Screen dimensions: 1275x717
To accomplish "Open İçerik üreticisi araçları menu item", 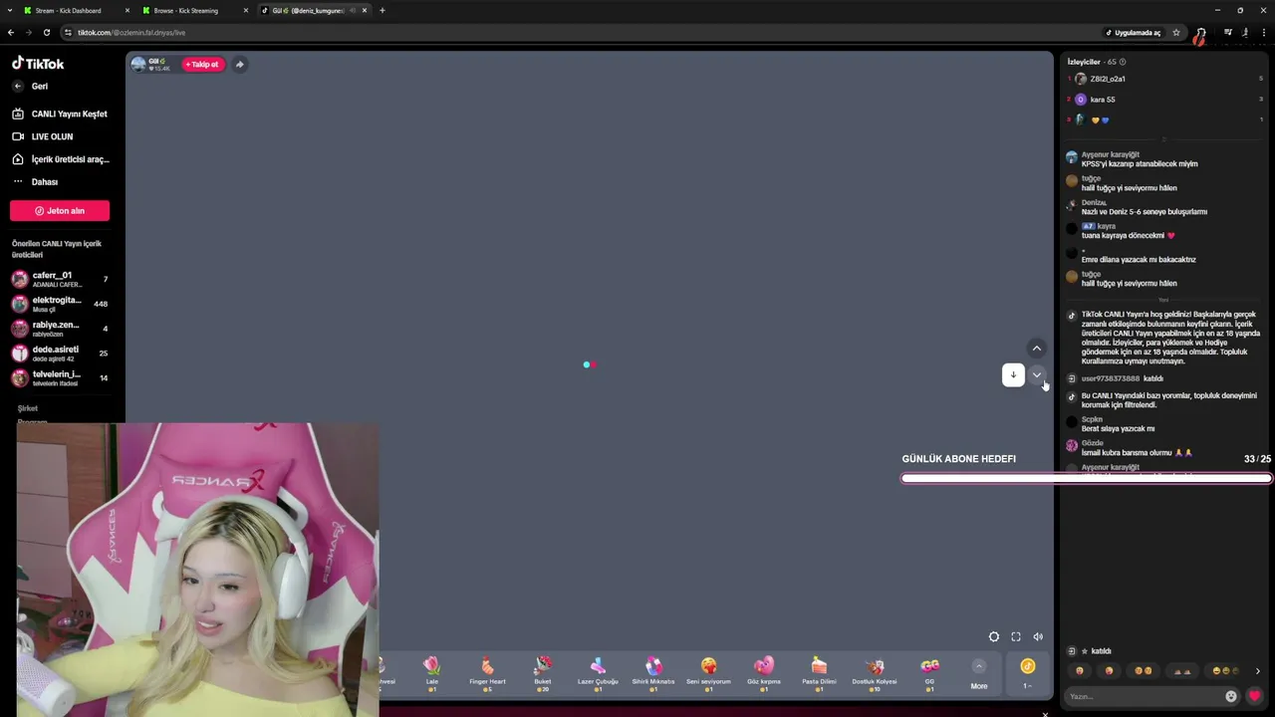I will click(60, 159).
